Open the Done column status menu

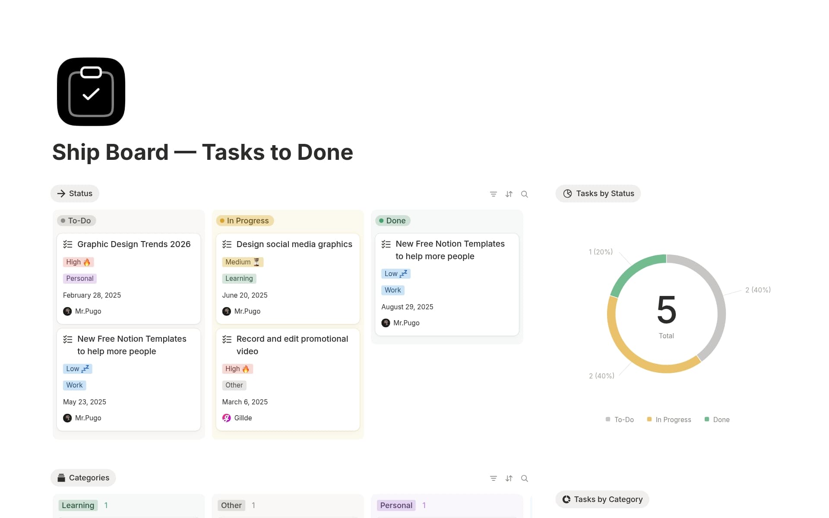[392, 220]
